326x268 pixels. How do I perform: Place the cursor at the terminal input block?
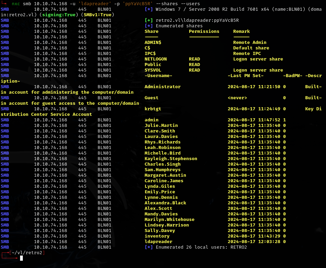click(x=21, y=258)
